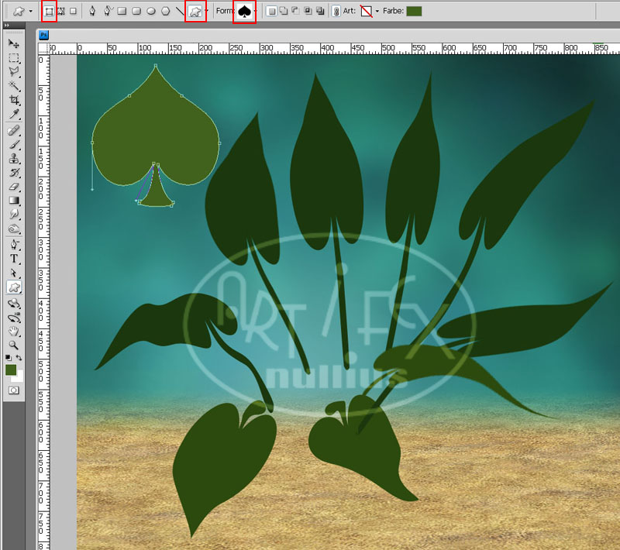Click the horizontal ruler at 500
This screenshot has height=550, width=620.
tap(388, 48)
